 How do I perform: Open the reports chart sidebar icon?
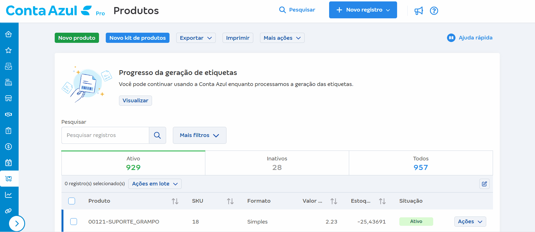click(x=8, y=195)
